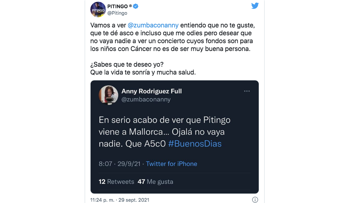The height and width of the screenshot is (203, 348).
Task: Click the line 'Que la vida te sonría'
Action: pos(143,72)
